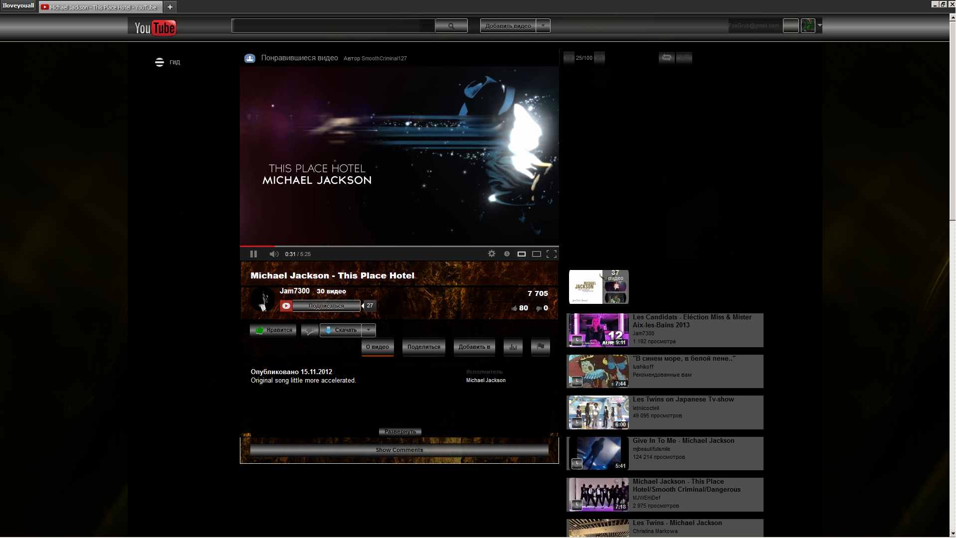The height and width of the screenshot is (538, 956).
Task: Click Jam7300 channel avatar
Action: pyautogui.click(x=262, y=299)
